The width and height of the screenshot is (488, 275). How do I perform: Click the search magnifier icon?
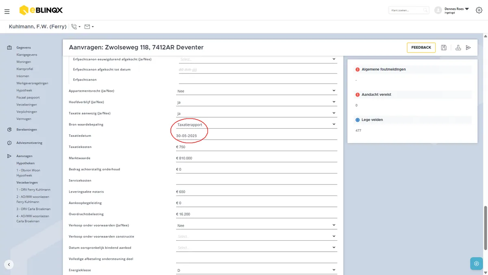[x=425, y=10]
